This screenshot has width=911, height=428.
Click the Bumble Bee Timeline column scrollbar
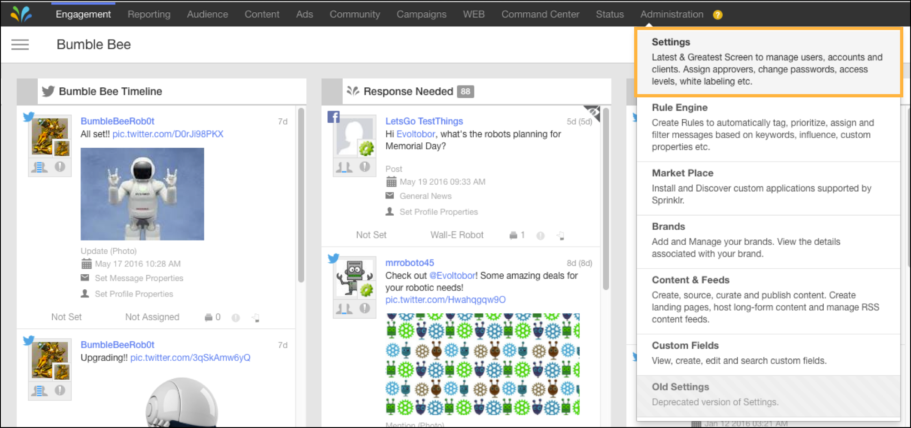point(300,196)
